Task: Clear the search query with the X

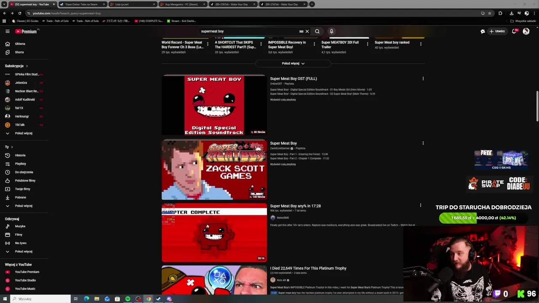Action: pyautogui.click(x=307, y=31)
